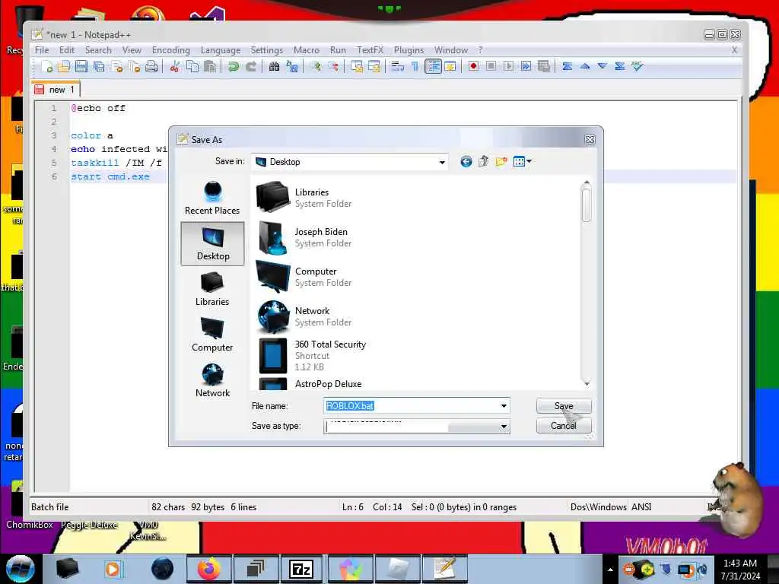Image resolution: width=779 pixels, height=584 pixels.
Task: Click the taskbar clock 1:43 AM
Action: (740, 570)
